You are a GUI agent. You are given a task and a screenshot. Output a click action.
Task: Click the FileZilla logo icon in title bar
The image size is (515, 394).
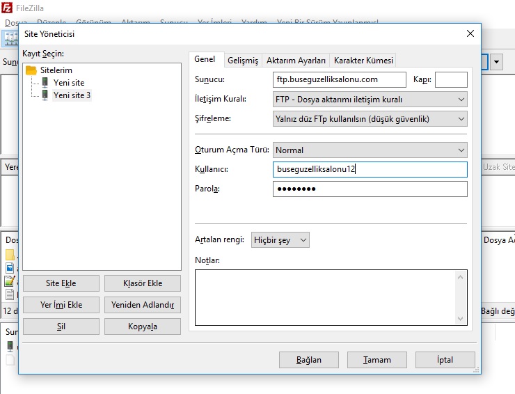(7, 8)
